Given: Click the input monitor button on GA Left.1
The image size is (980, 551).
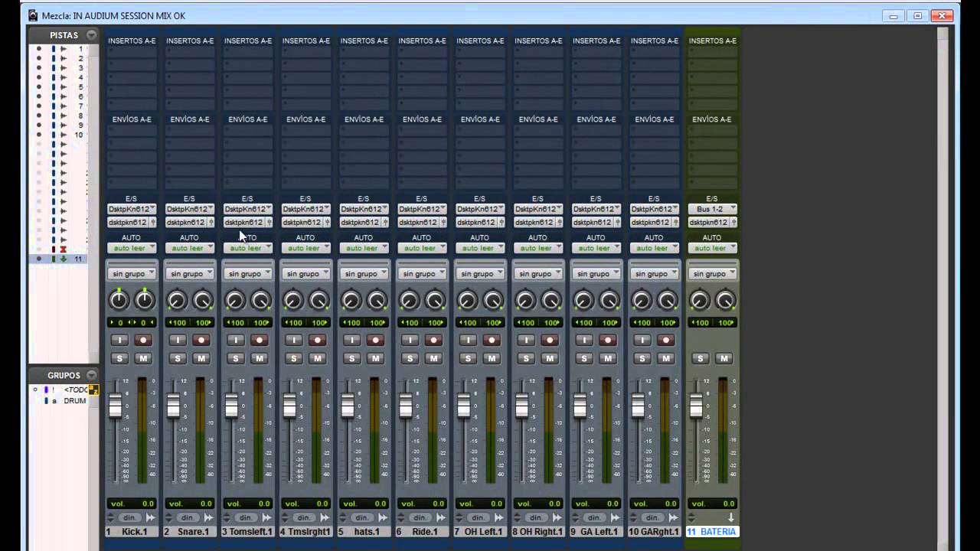Looking at the screenshot, I should [584, 340].
